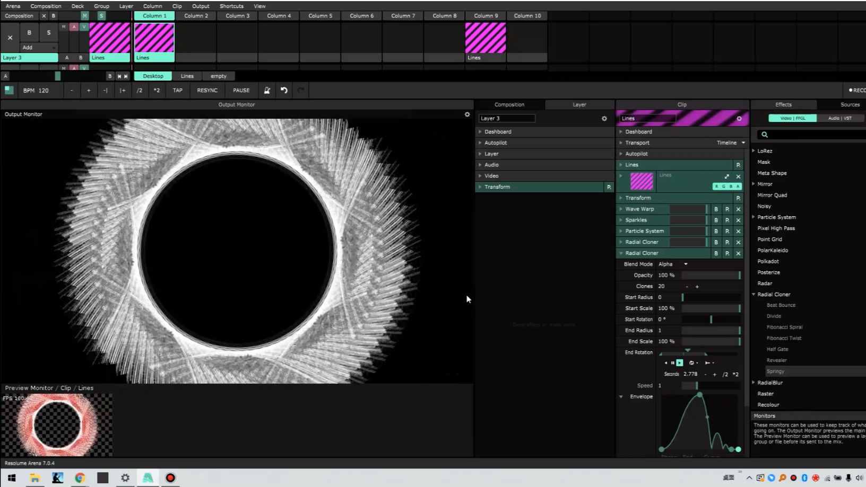Click the expand-arrows icon on the Lines source
The height and width of the screenshot is (487, 866).
click(x=727, y=176)
